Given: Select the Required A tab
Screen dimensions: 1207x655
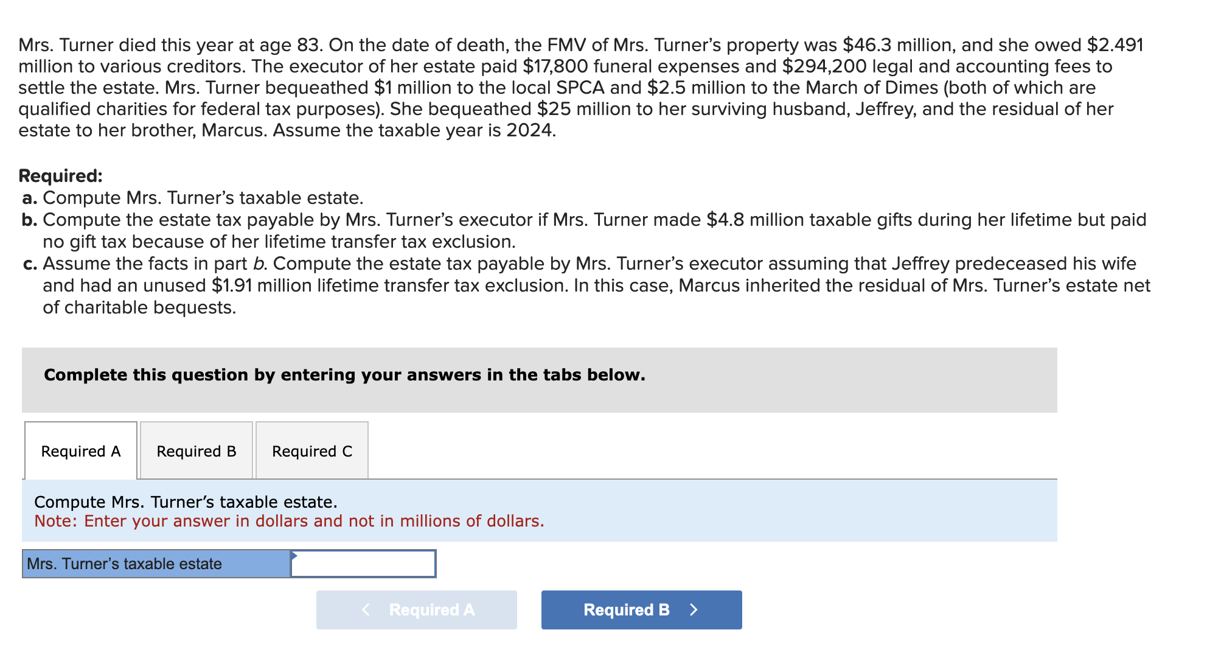Looking at the screenshot, I should tap(80, 450).
